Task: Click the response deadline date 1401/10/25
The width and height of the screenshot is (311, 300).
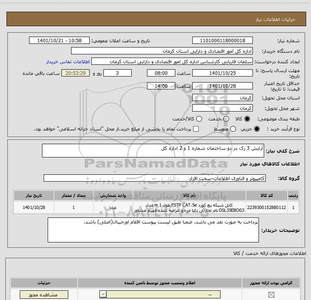Action: 222,73
